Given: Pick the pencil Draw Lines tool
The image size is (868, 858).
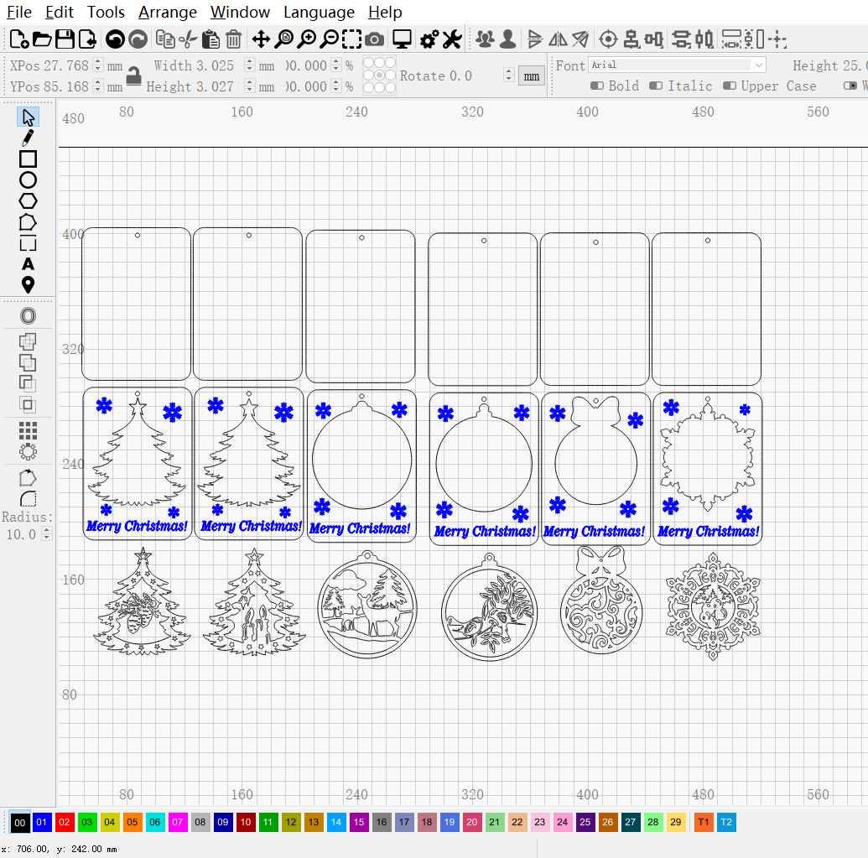Looking at the screenshot, I should click(x=28, y=138).
